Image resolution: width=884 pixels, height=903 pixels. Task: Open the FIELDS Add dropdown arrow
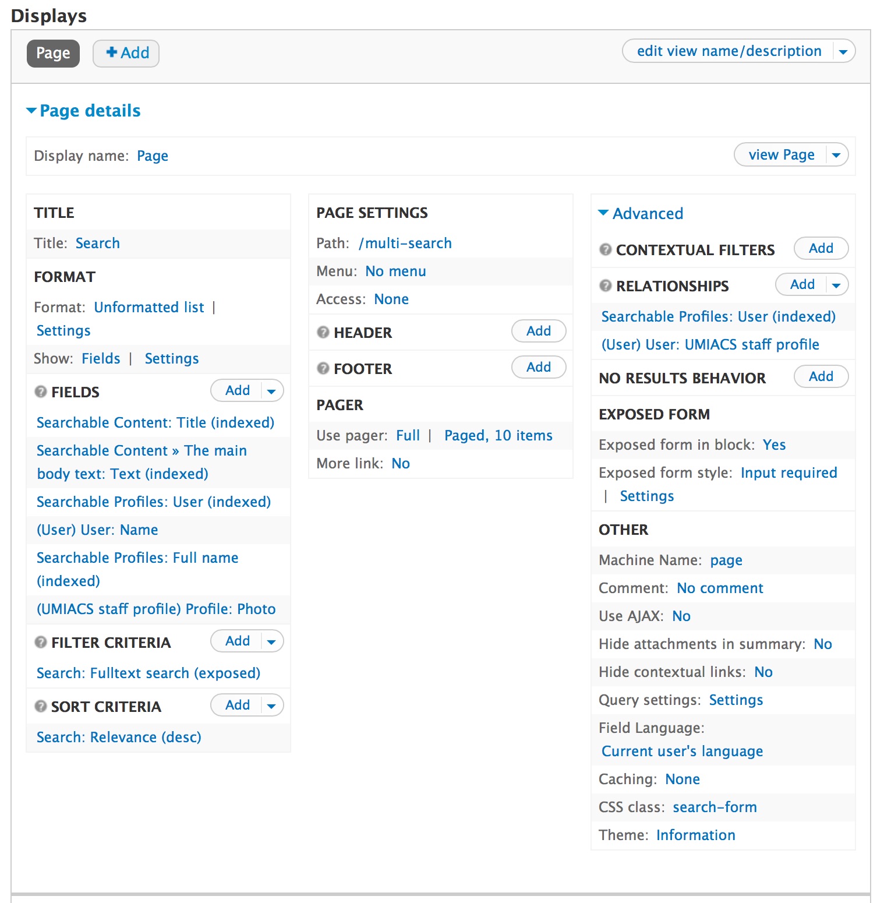click(x=271, y=391)
